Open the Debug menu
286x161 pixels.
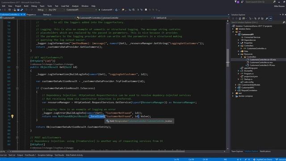pos(34,6)
